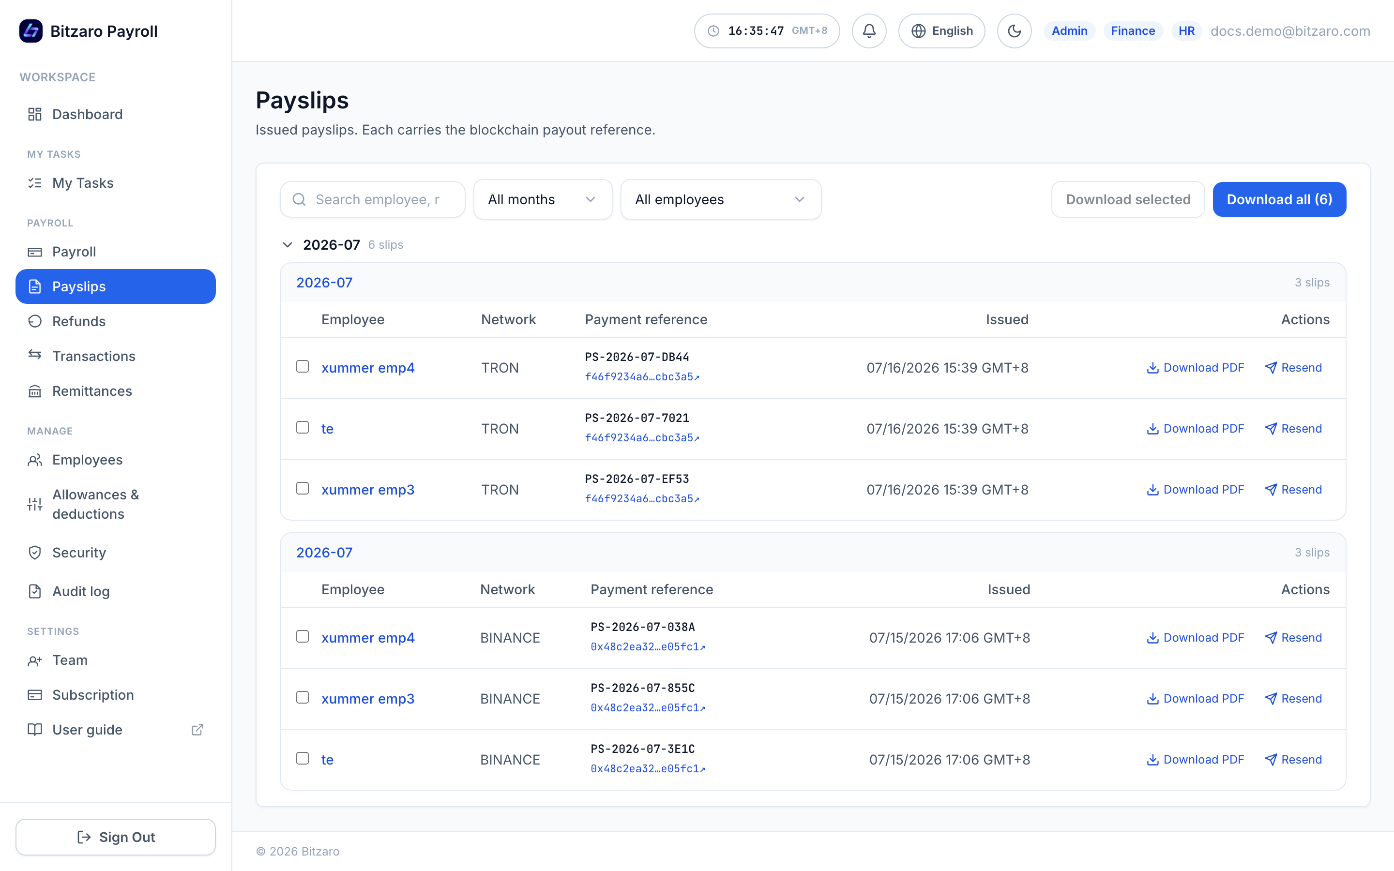This screenshot has height=871, width=1394.
Task: Open xummer emp3 in the BINANCE batch
Action: (x=367, y=699)
